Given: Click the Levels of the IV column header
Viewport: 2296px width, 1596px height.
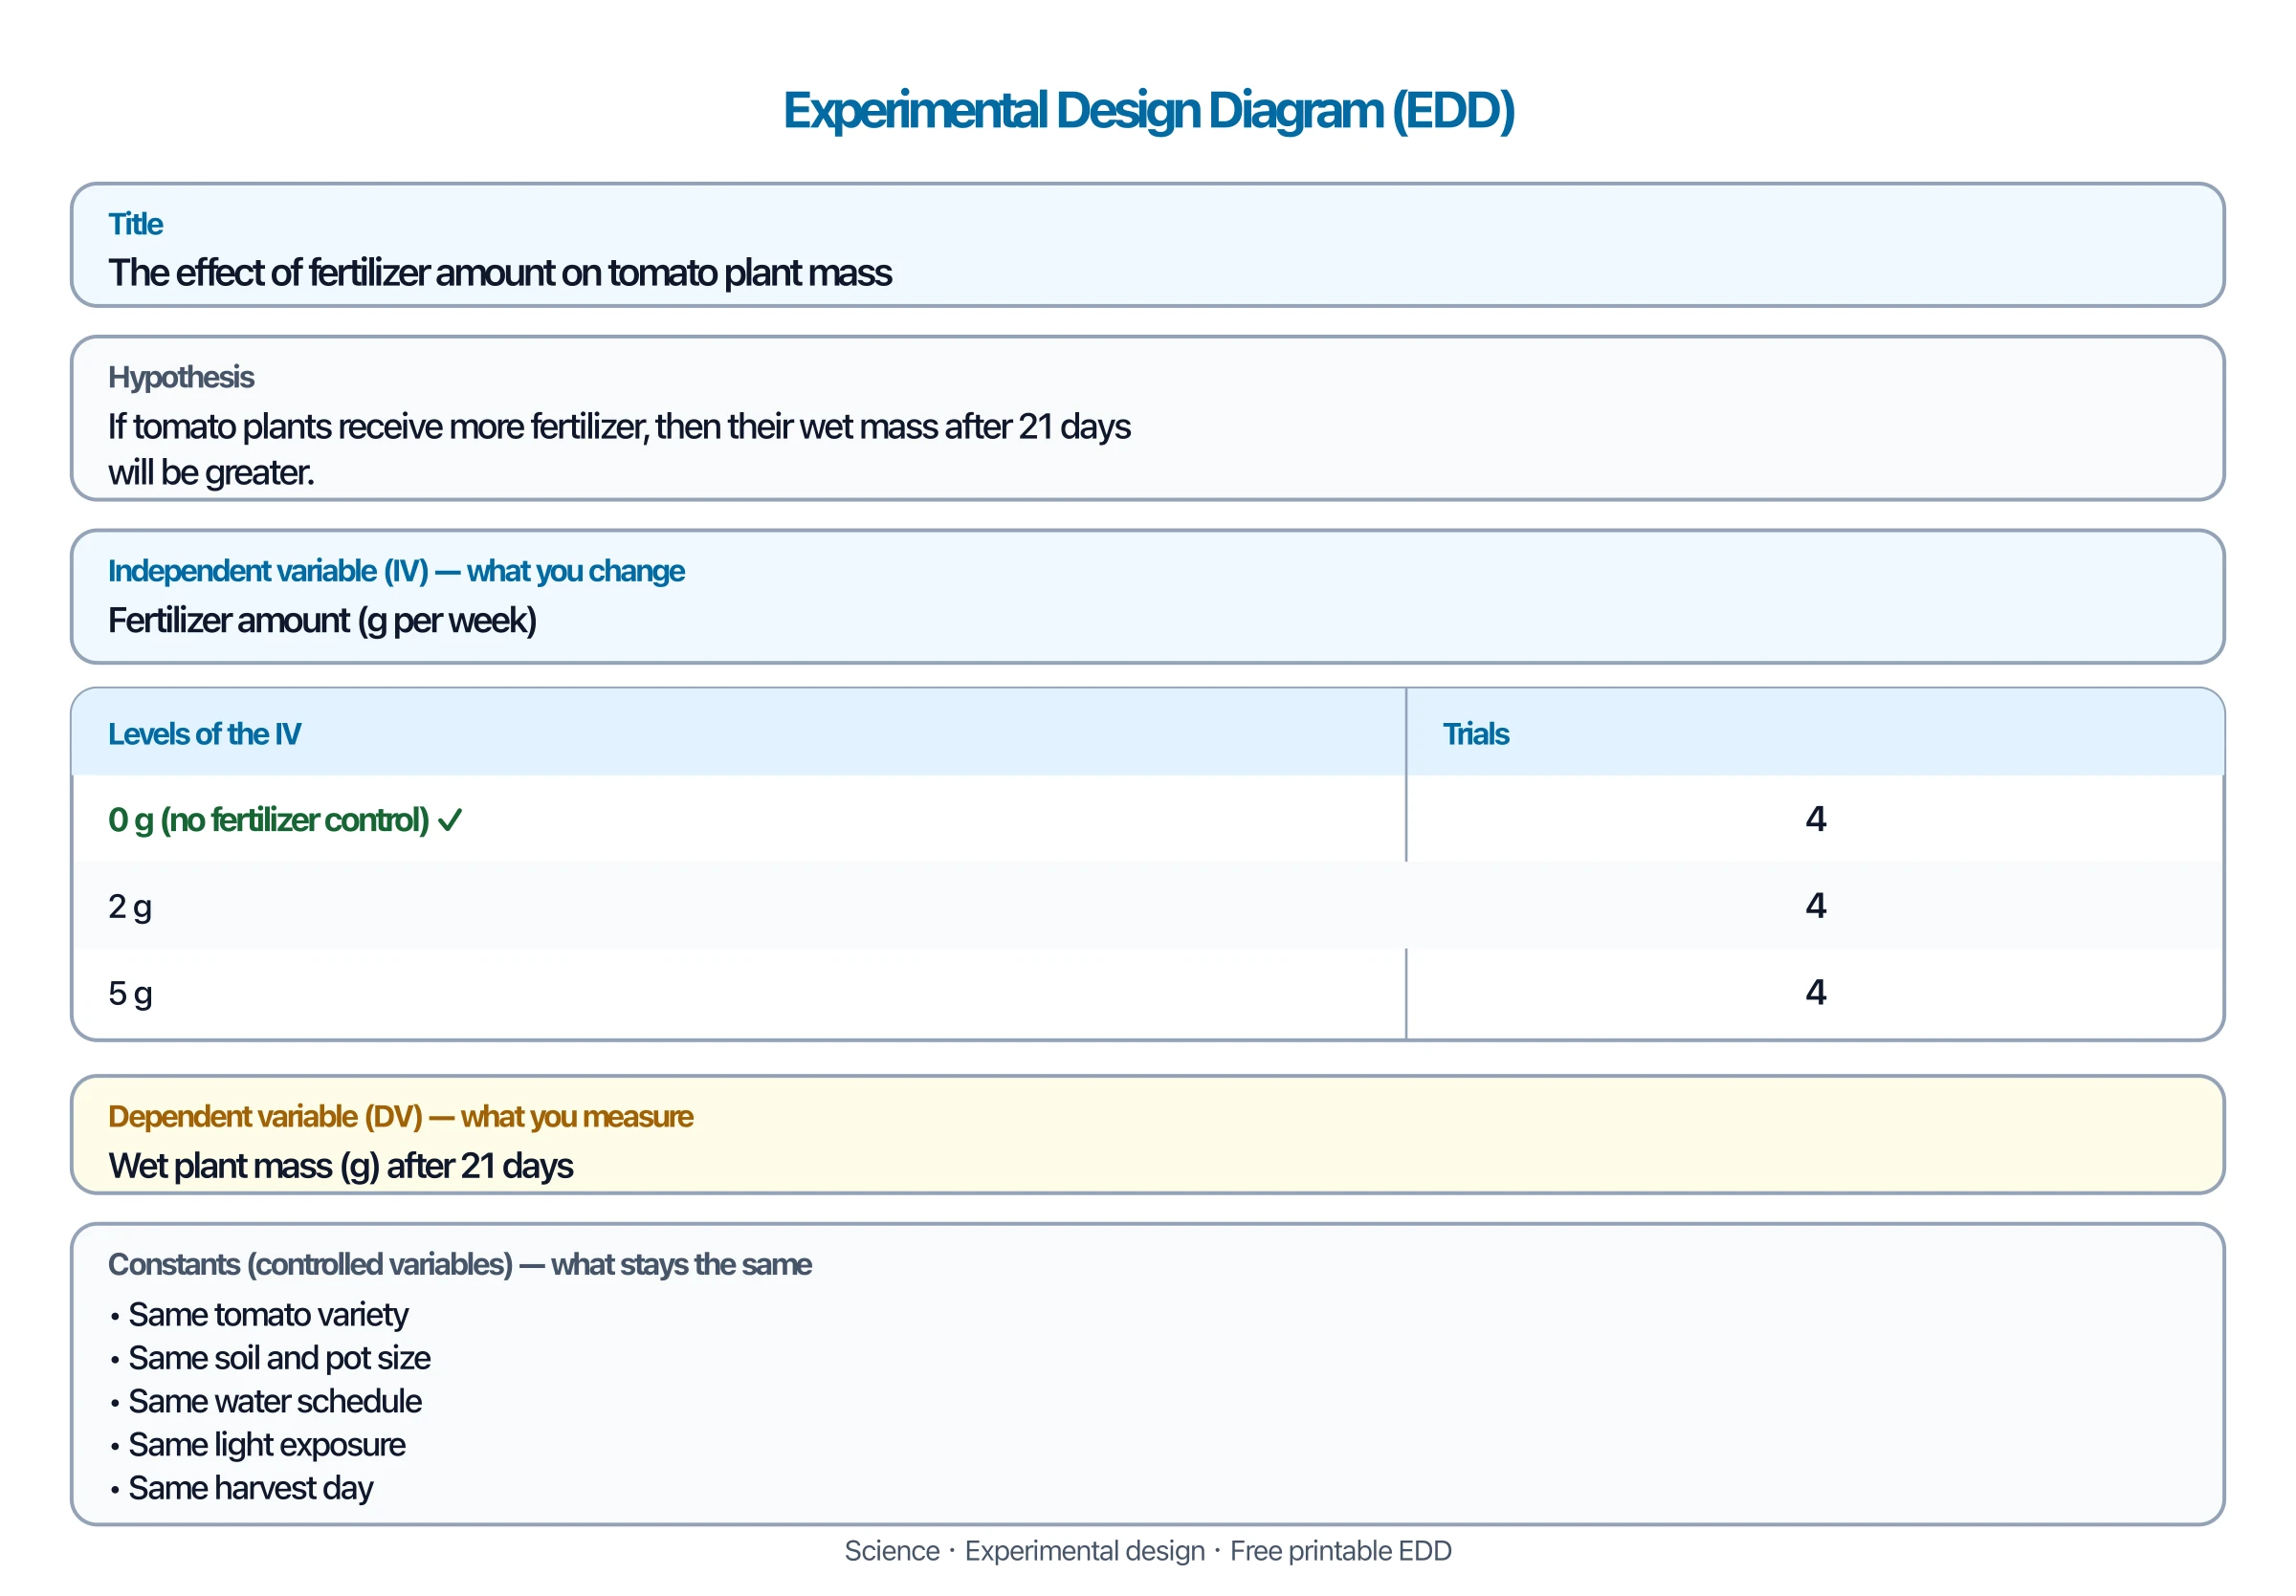Looking at the screenshot, I should click(204, 733).
